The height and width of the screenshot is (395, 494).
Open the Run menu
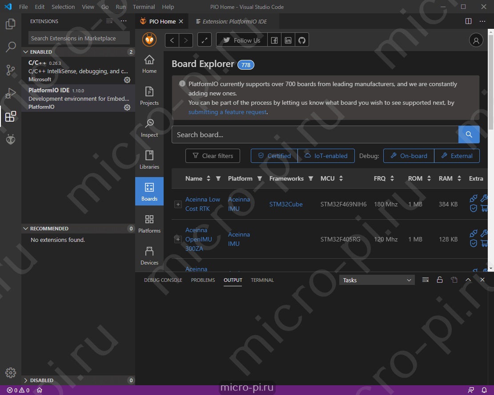[x=120, y=7]
